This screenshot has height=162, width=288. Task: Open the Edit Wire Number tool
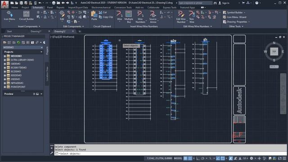click(x=181, y=17)
